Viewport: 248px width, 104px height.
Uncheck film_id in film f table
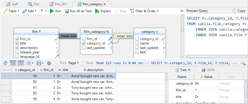click(17, 39)
